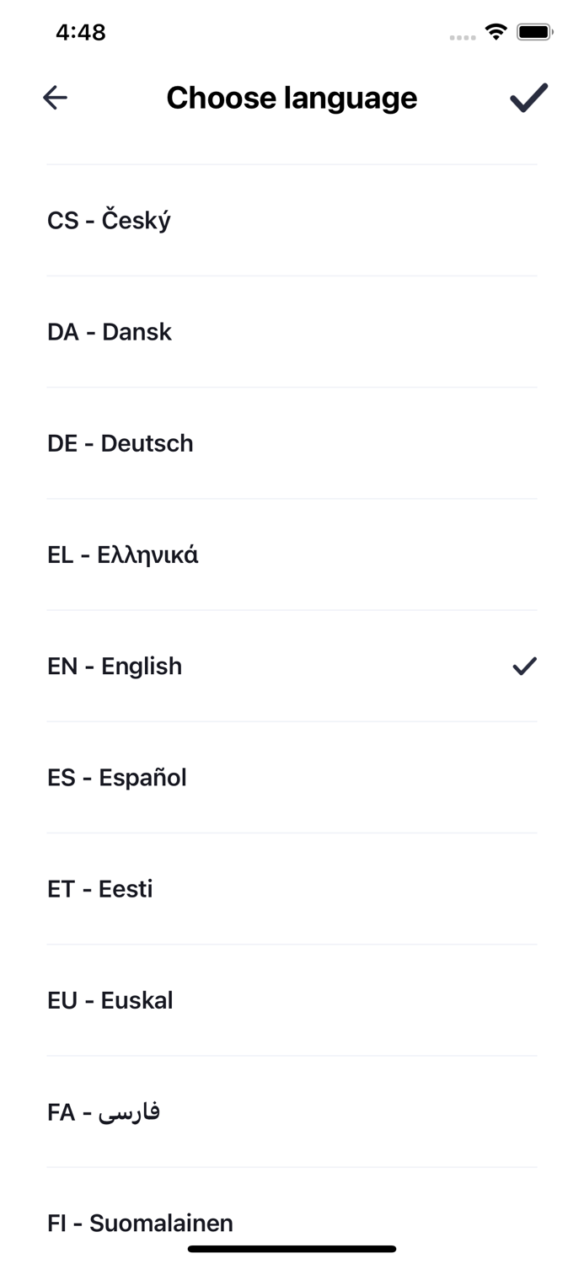The width and height of the screenshot is (584, 1264).
Task: Choose EL - Ελληνικά option
Action: [292, 554]
